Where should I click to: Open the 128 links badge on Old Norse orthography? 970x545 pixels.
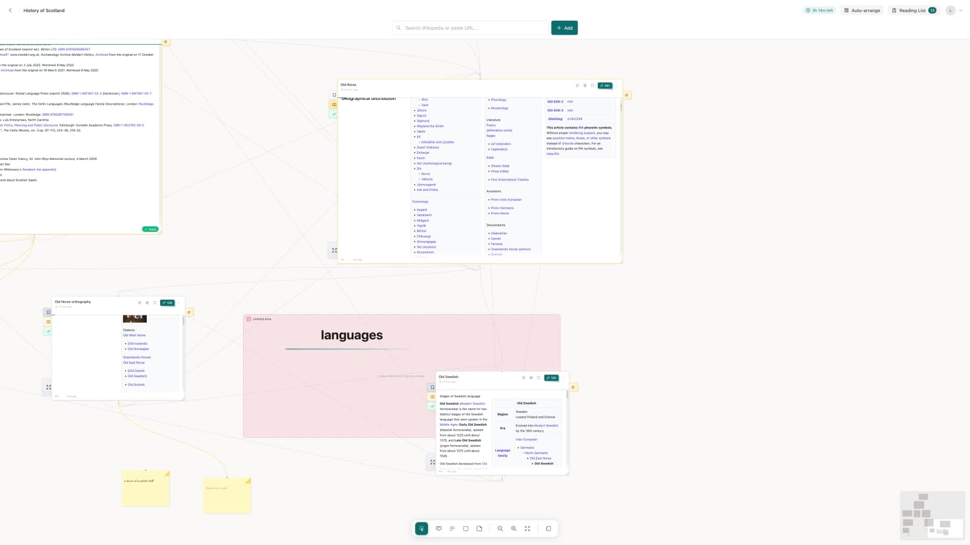(x=167, y=303)
